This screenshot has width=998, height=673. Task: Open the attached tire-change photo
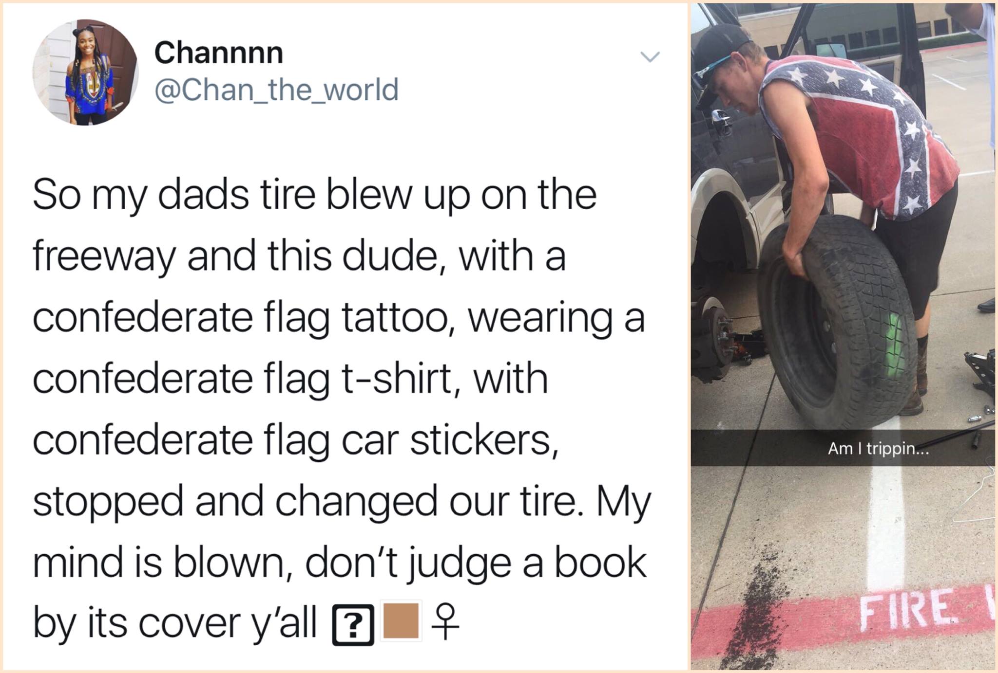click(843, 336)
